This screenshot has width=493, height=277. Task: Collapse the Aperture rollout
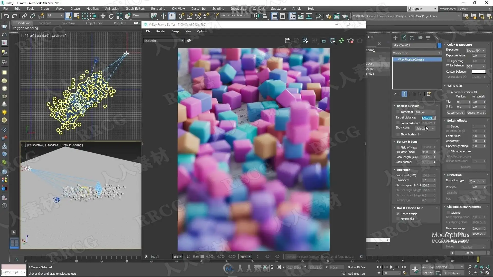point(403,170)
